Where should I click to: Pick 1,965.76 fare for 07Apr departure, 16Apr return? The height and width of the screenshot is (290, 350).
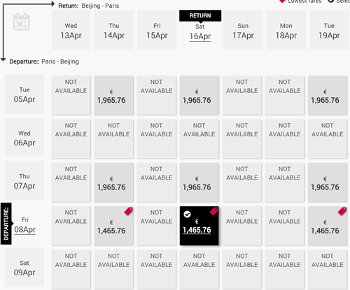pyautogui.click(x=199, y=182)
